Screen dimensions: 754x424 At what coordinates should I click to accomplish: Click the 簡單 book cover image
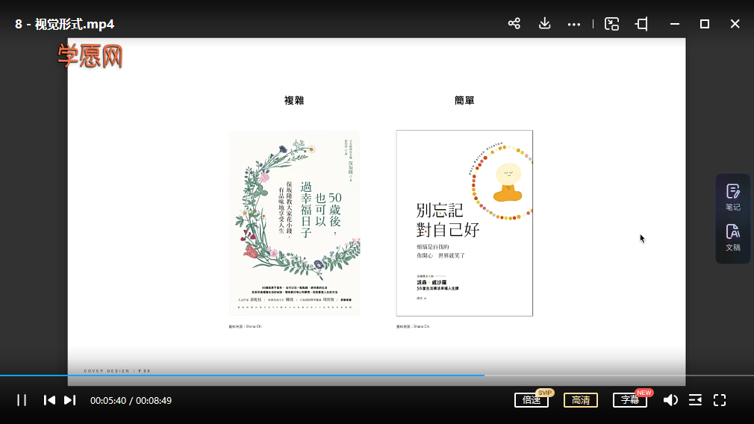click(464, 223)
